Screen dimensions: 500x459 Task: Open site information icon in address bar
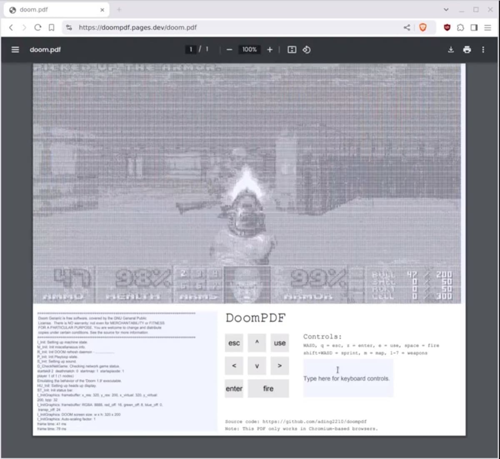(x=69, y=27)
